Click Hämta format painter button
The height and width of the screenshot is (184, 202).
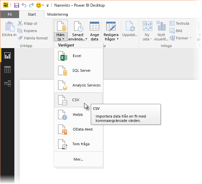[x=33, y=38]
